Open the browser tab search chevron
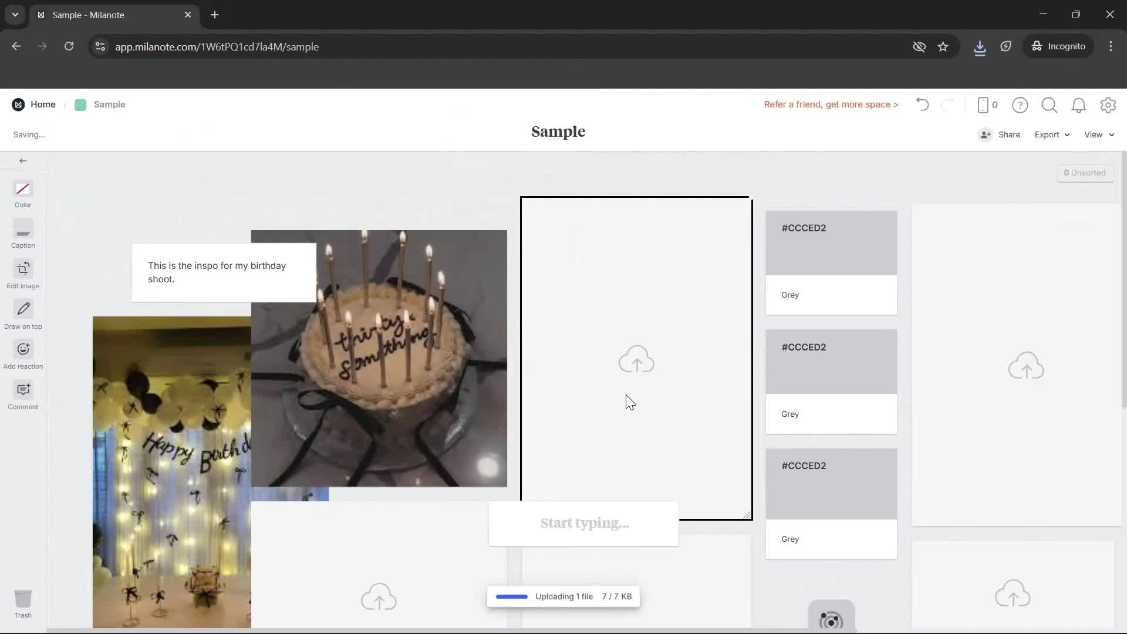Image resolution: width=1127 pixels, height=634 pixels. pos(15,15)
